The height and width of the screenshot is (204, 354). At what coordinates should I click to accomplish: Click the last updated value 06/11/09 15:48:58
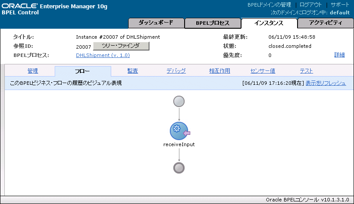tap(292, 37)
